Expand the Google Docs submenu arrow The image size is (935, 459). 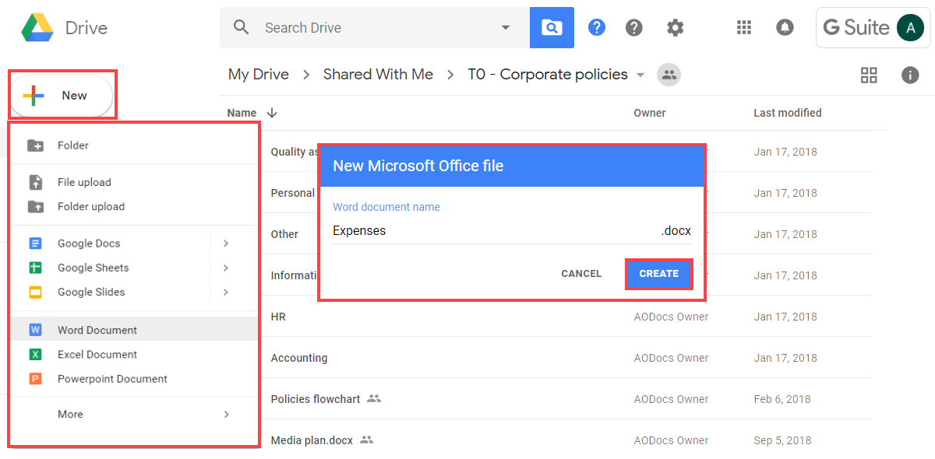pos(226,243)
